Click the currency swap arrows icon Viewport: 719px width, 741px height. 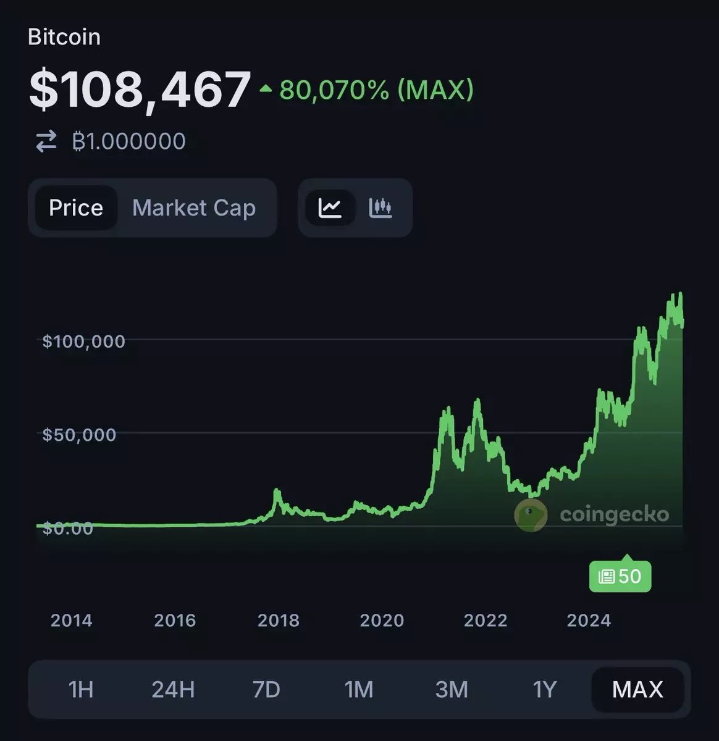tap(46, 141)
